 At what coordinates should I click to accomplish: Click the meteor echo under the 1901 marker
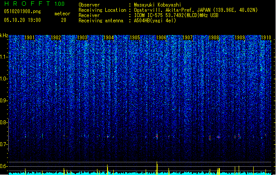point(25,136)
